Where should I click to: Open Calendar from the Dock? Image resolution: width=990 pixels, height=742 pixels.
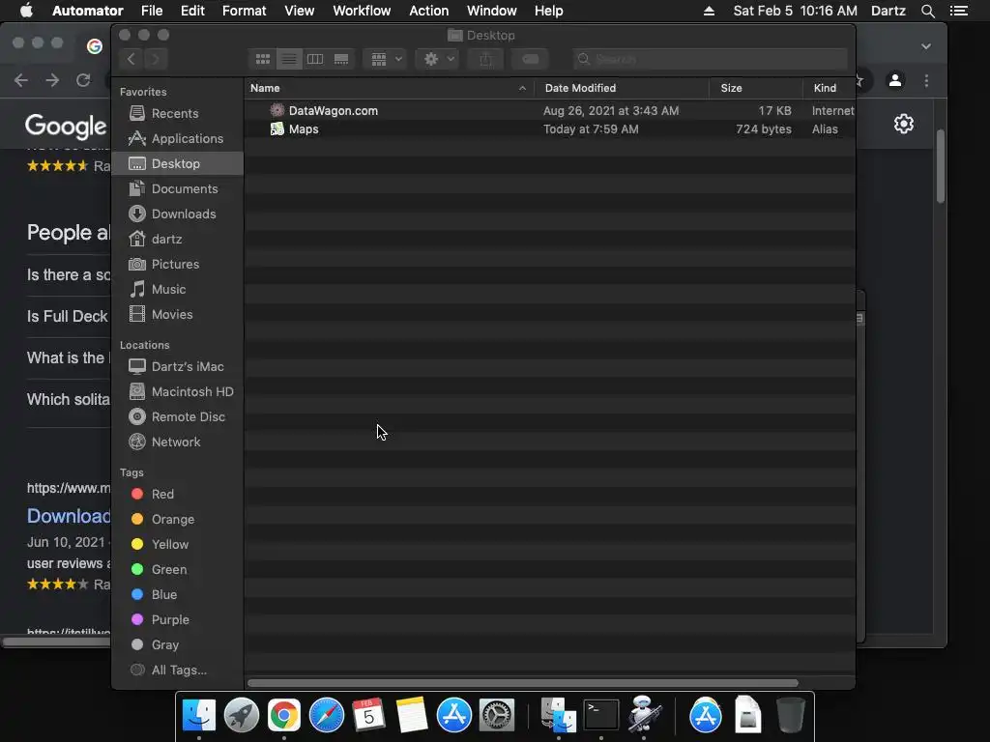point(368,715)
